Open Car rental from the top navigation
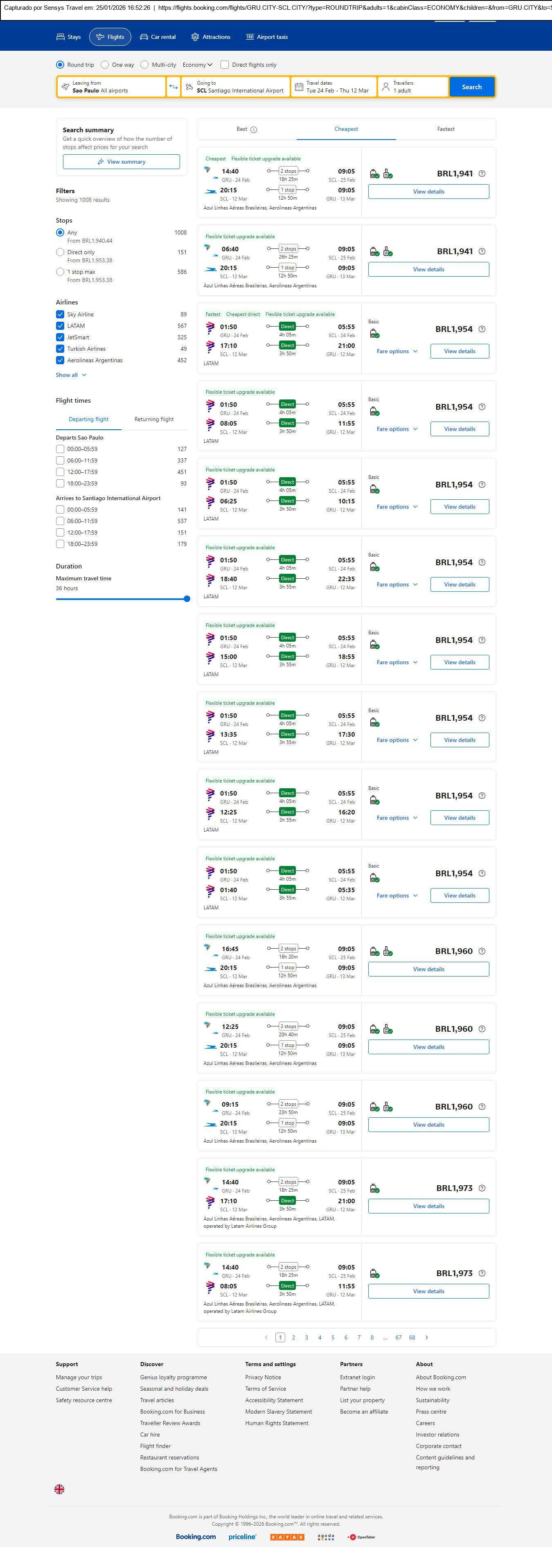The width and height of the screenshot is (552, 1547). click(x=158, y=37)
